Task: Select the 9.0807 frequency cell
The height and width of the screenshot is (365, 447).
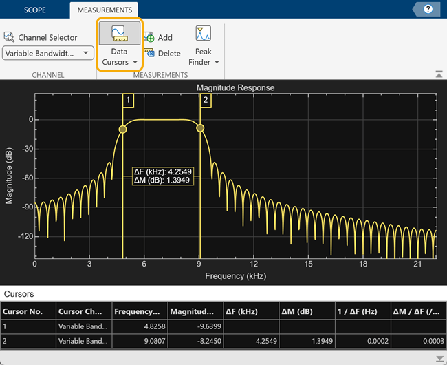Action: [x=140, y=341]
